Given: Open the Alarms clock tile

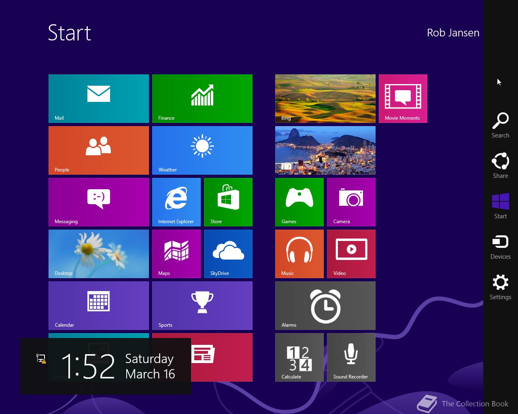Looking at the screenshot, I should tap(325, 306).
